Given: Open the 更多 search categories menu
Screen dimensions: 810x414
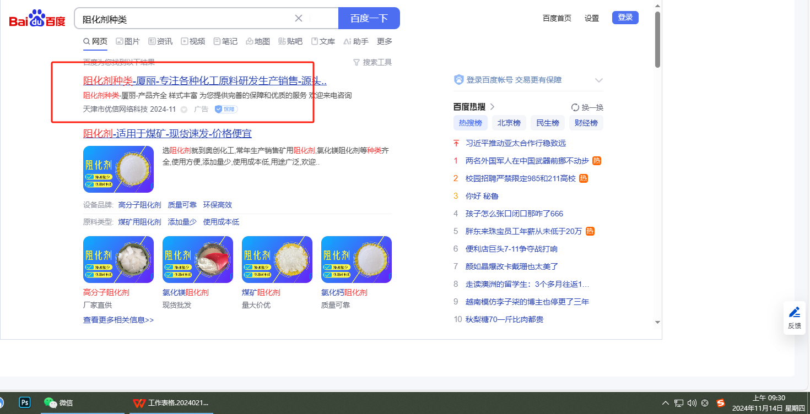Looking at the screenshot, I should [x=385, y=41].
